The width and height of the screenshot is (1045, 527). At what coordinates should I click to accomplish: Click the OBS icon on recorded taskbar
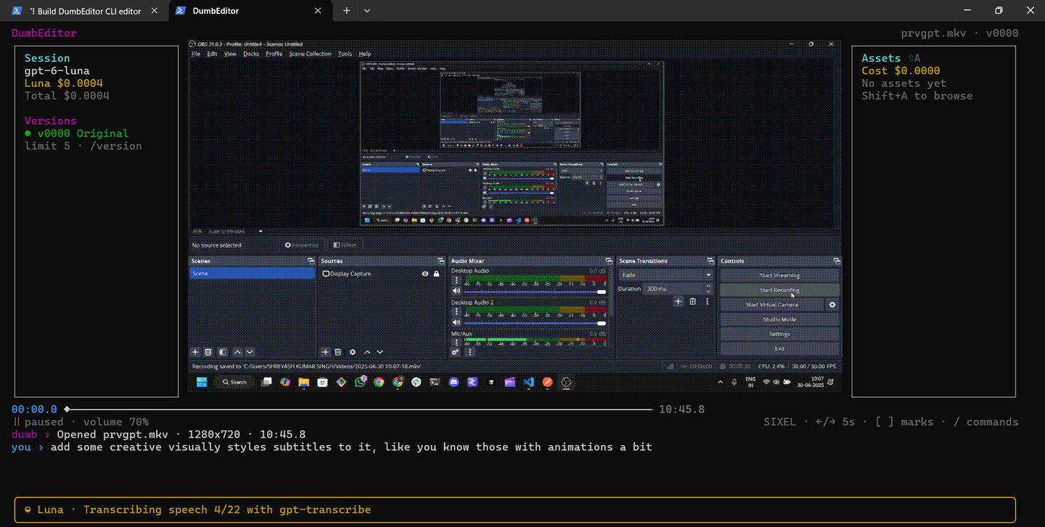pos(567,382)
